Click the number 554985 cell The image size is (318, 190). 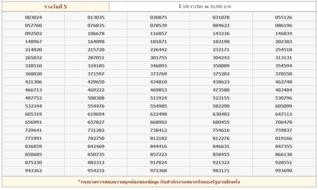(158, 106)
